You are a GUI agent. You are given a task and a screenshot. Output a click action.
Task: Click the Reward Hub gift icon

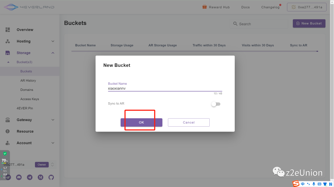[x=204, y=7]
